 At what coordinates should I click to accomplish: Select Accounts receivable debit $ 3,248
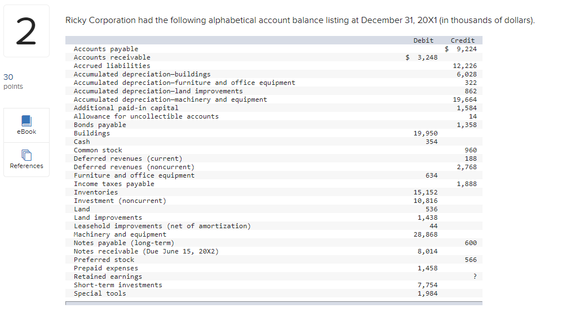coord(422,57)
